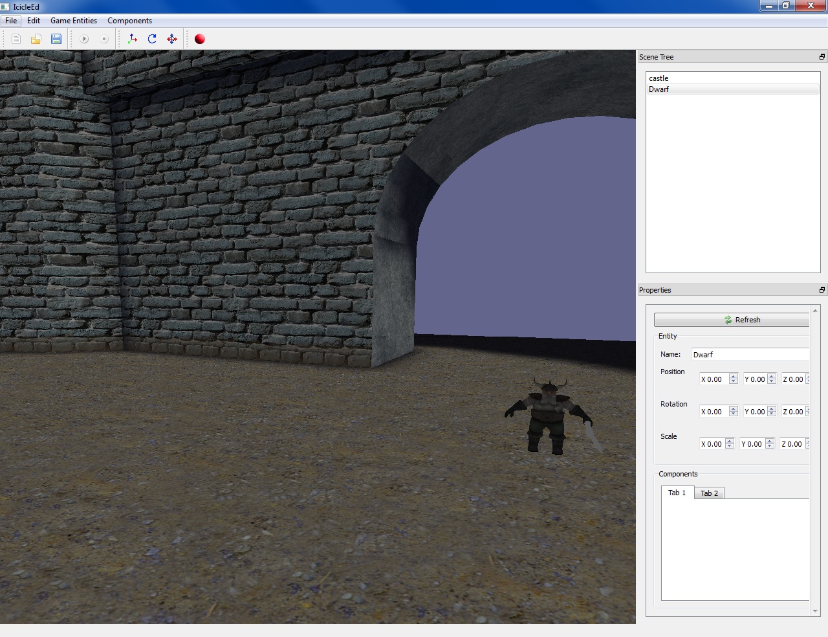
Task: Select the red sphere toolbar icon
Action: (199, 39)
